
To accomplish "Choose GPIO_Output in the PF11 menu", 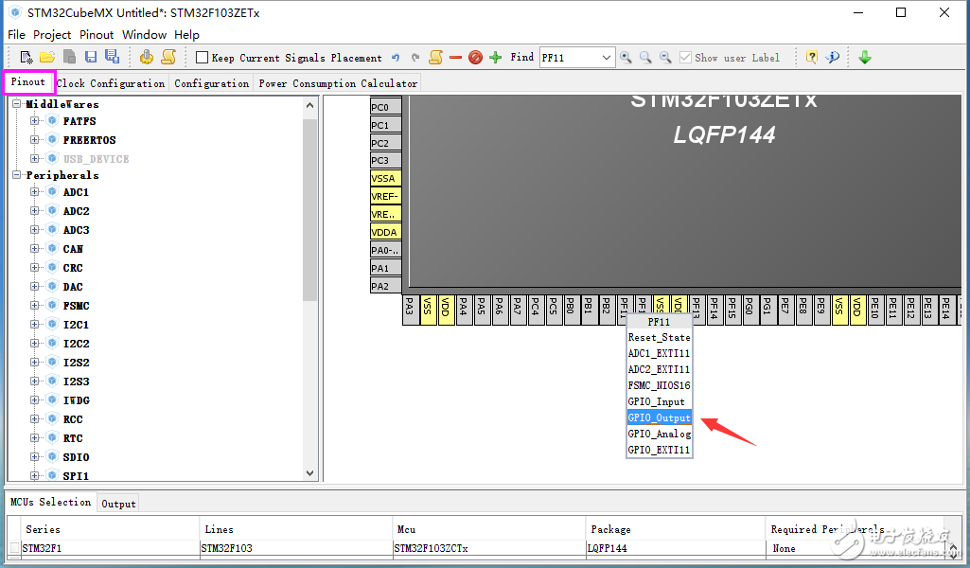I will (659, 417).
